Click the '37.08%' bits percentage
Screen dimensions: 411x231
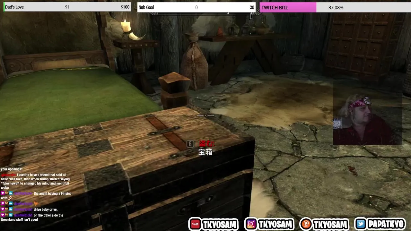point(336,7)
